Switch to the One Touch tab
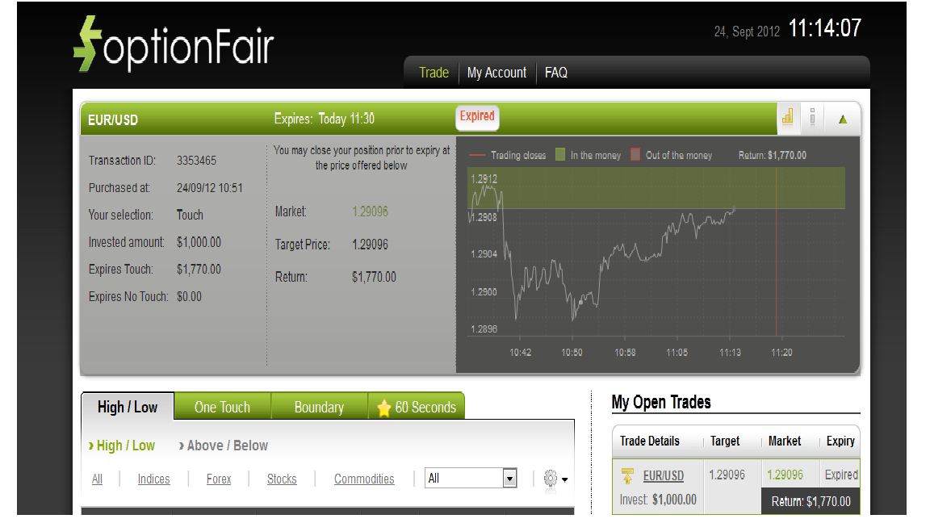The image size is (930, 523). 222,407
